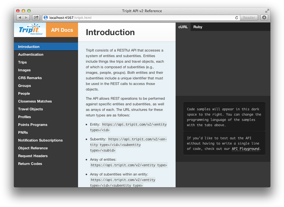This screenshot has height=207, width=284.
Task: Switch to the cURL tab
Action: click(183, 27)
